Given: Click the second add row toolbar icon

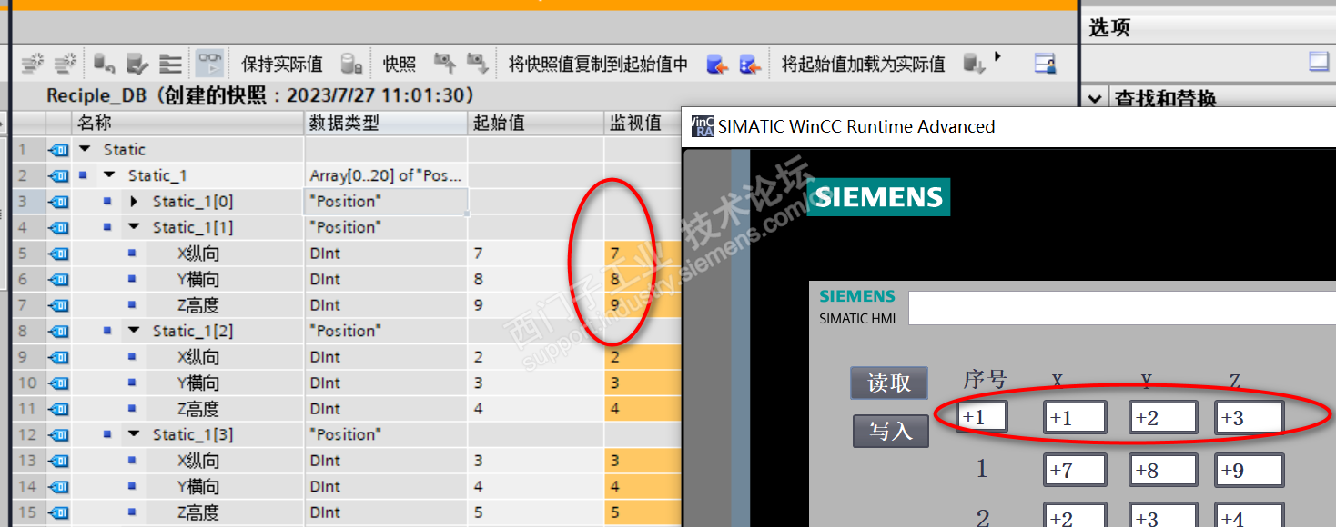Looking at the screenshot, I should pyautogui.click(x=65, y=64).
